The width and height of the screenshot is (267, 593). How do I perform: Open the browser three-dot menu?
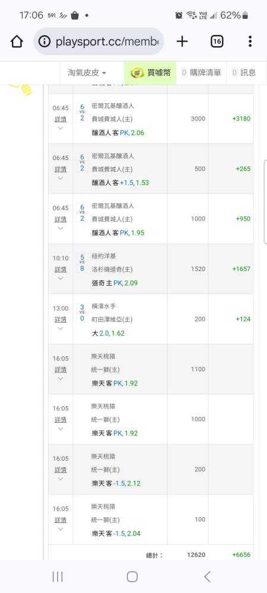coord(250,42)
